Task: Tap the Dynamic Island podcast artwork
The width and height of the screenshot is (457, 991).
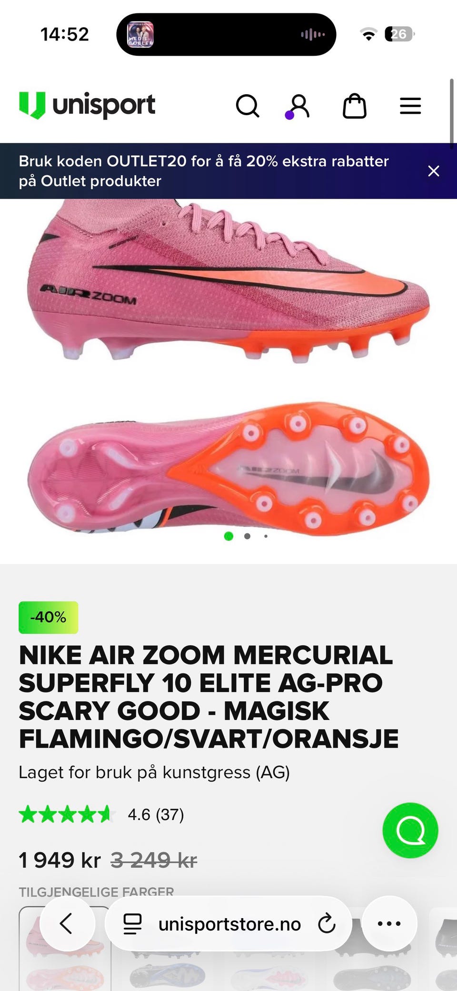Action: pyautogui.click(x=140, y=34)
